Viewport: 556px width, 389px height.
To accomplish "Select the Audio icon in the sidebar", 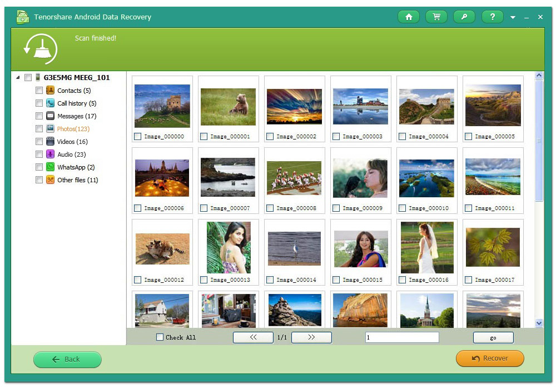I will click(49, 154).
